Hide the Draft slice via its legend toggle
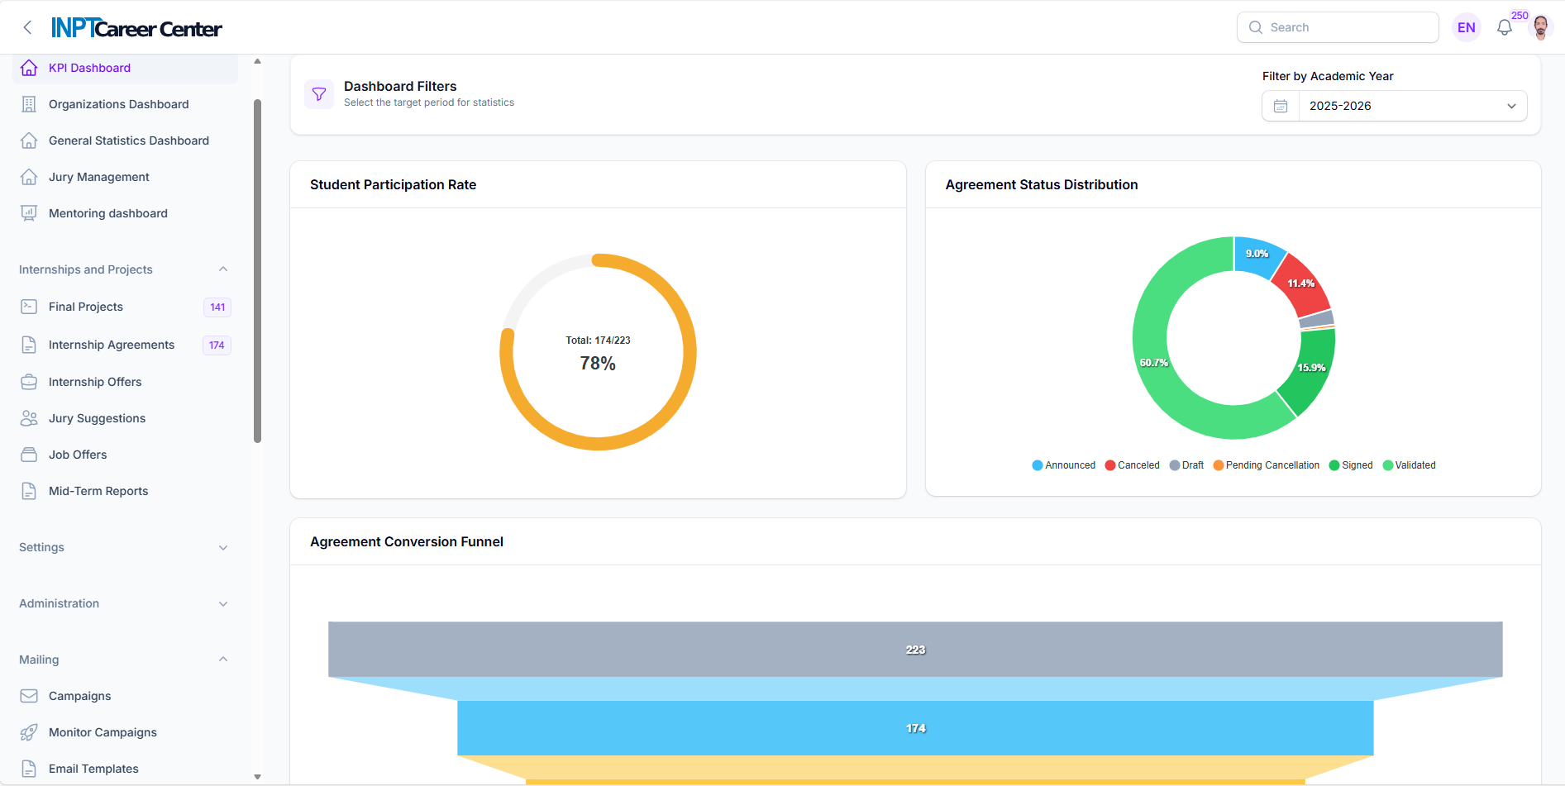Screen dimensions: 1565x786 pyautogui.click(x=1186, y=464)
